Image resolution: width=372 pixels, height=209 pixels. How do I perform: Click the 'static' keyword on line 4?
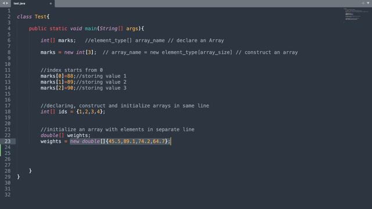point(58,28)
